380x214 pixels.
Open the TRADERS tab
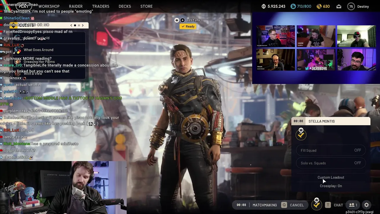(101, 6)
